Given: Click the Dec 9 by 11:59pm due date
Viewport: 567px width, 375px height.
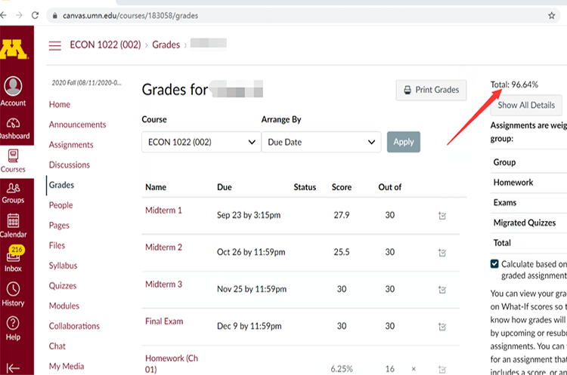Looking at the screenshot, I should tap(249, 326).
